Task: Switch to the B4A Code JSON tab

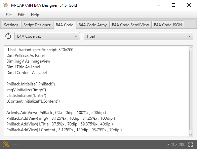Action: [168, 25]
